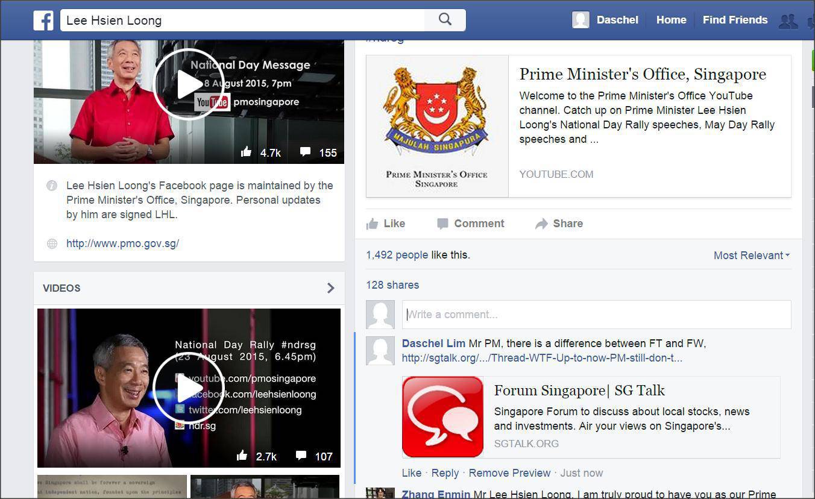Click the SGTALK.ORG source text
This screenshot has height=499, width=815.
click(x=526, y=444)
